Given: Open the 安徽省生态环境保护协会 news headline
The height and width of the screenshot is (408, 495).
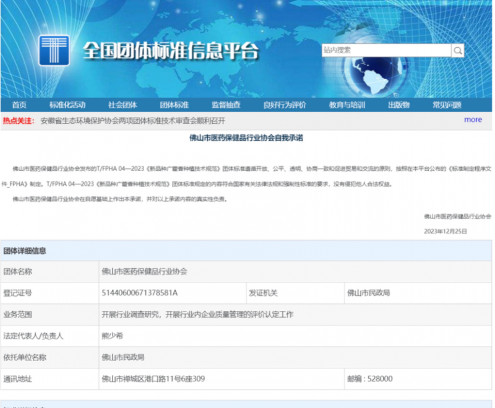Looking at the screenshot, I should point(133,121).
